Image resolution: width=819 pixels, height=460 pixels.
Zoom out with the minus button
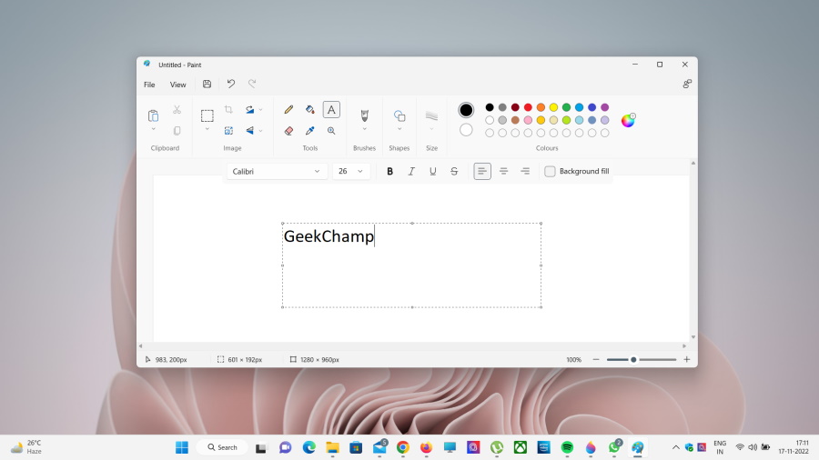(x=595, y=359)
